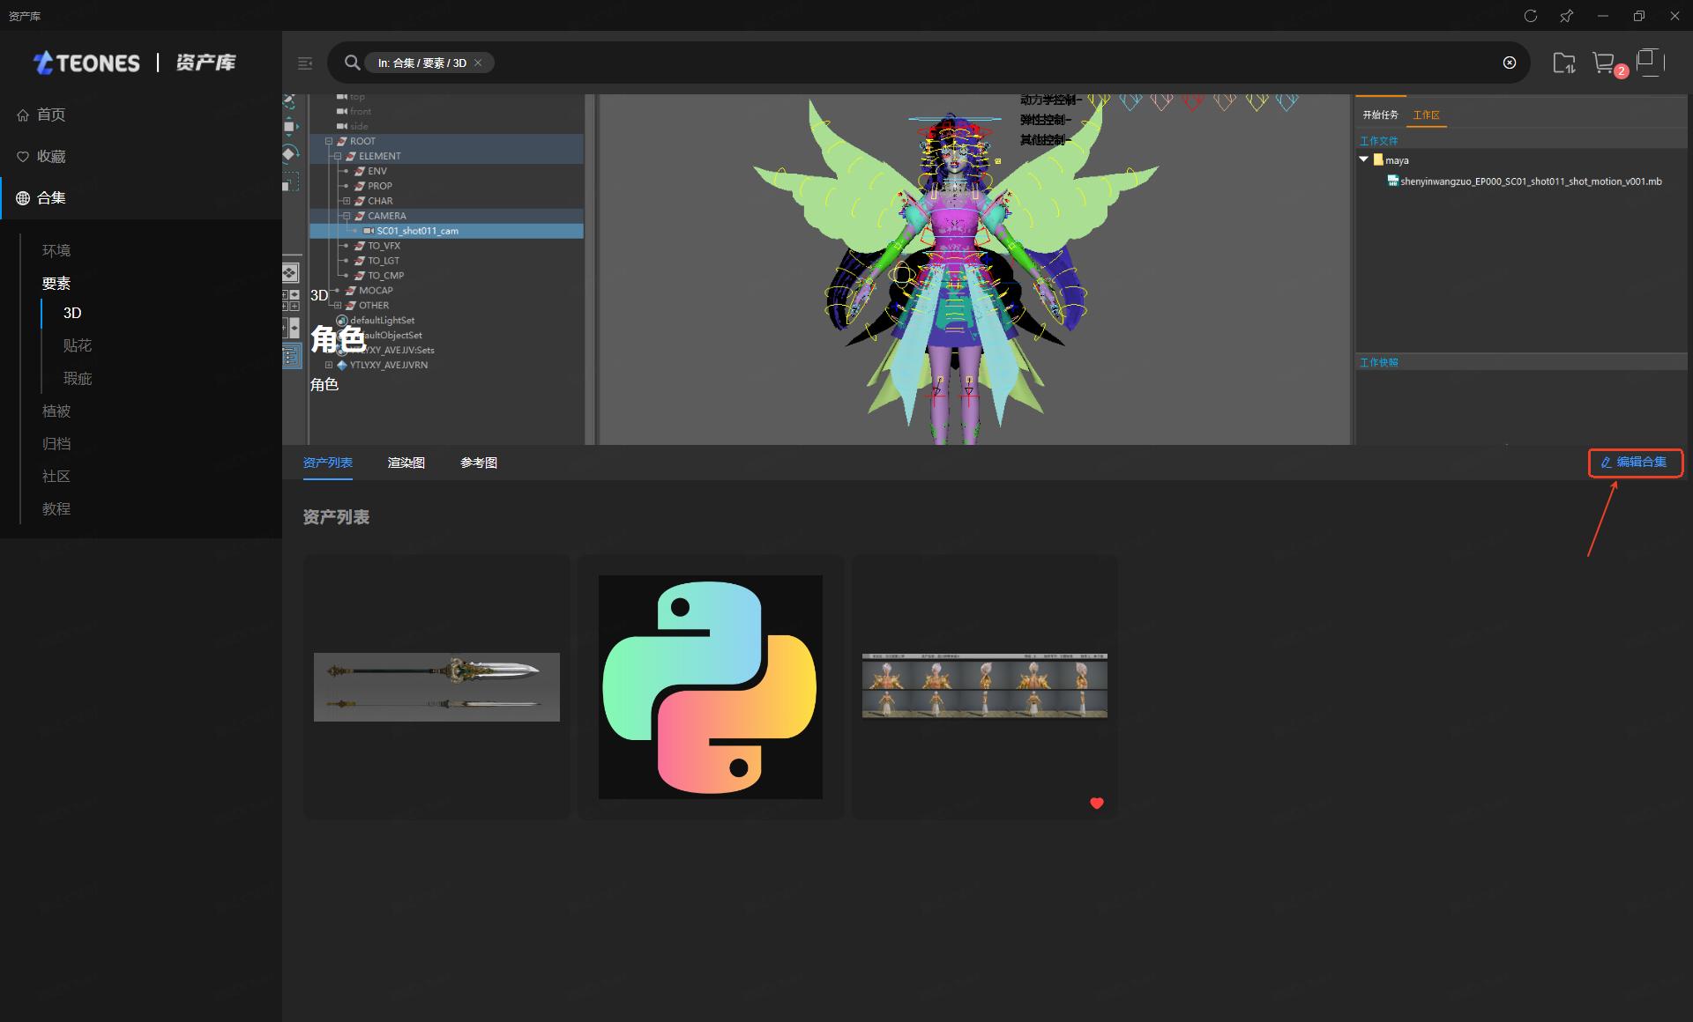Viewport: 1693px width, 1022px height.
Task: Expand the 环境 category
Action: 56,250
